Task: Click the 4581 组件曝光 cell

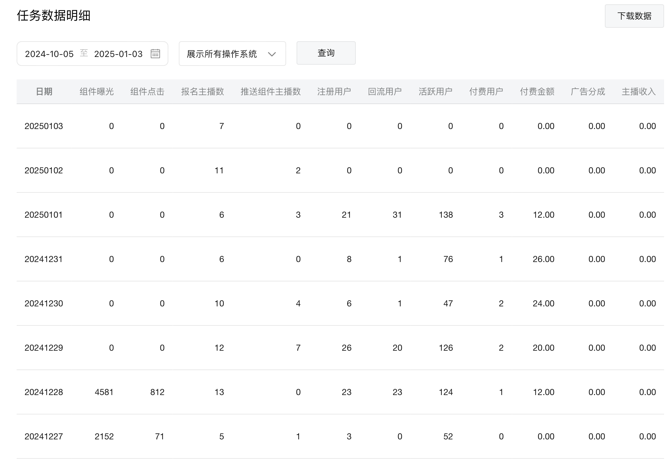Action: click(104, 392)
